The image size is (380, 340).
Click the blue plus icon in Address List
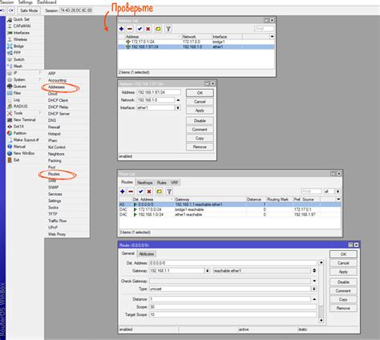[122, 29]
